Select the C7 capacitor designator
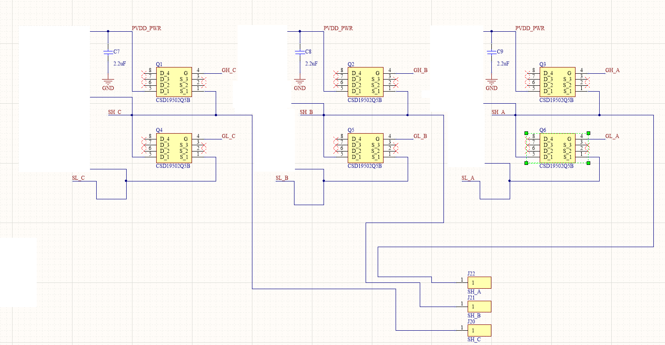This screenshot has width=665, height=345. 116,52
